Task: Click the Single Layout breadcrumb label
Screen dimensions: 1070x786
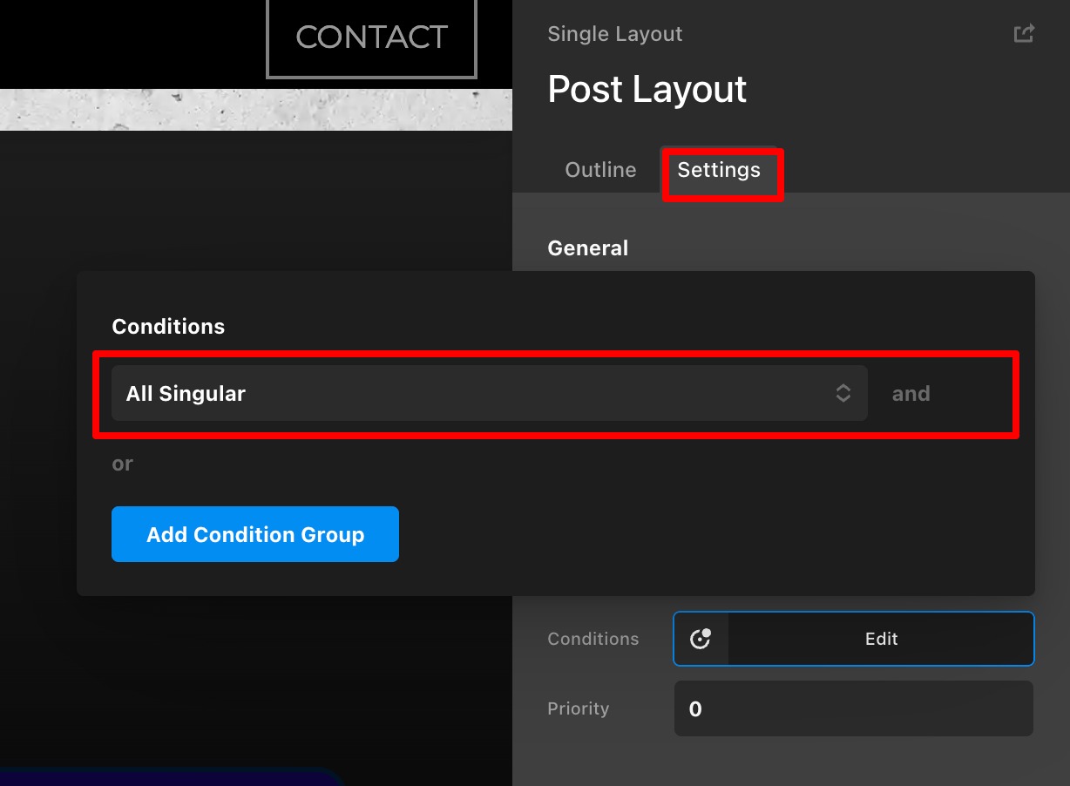Action: [x=614, y=34]
